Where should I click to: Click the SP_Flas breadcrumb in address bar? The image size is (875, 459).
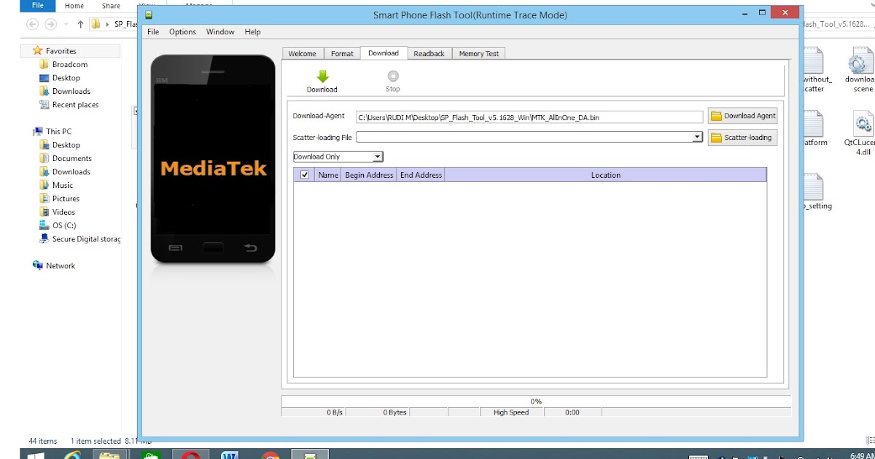point(125,24)
